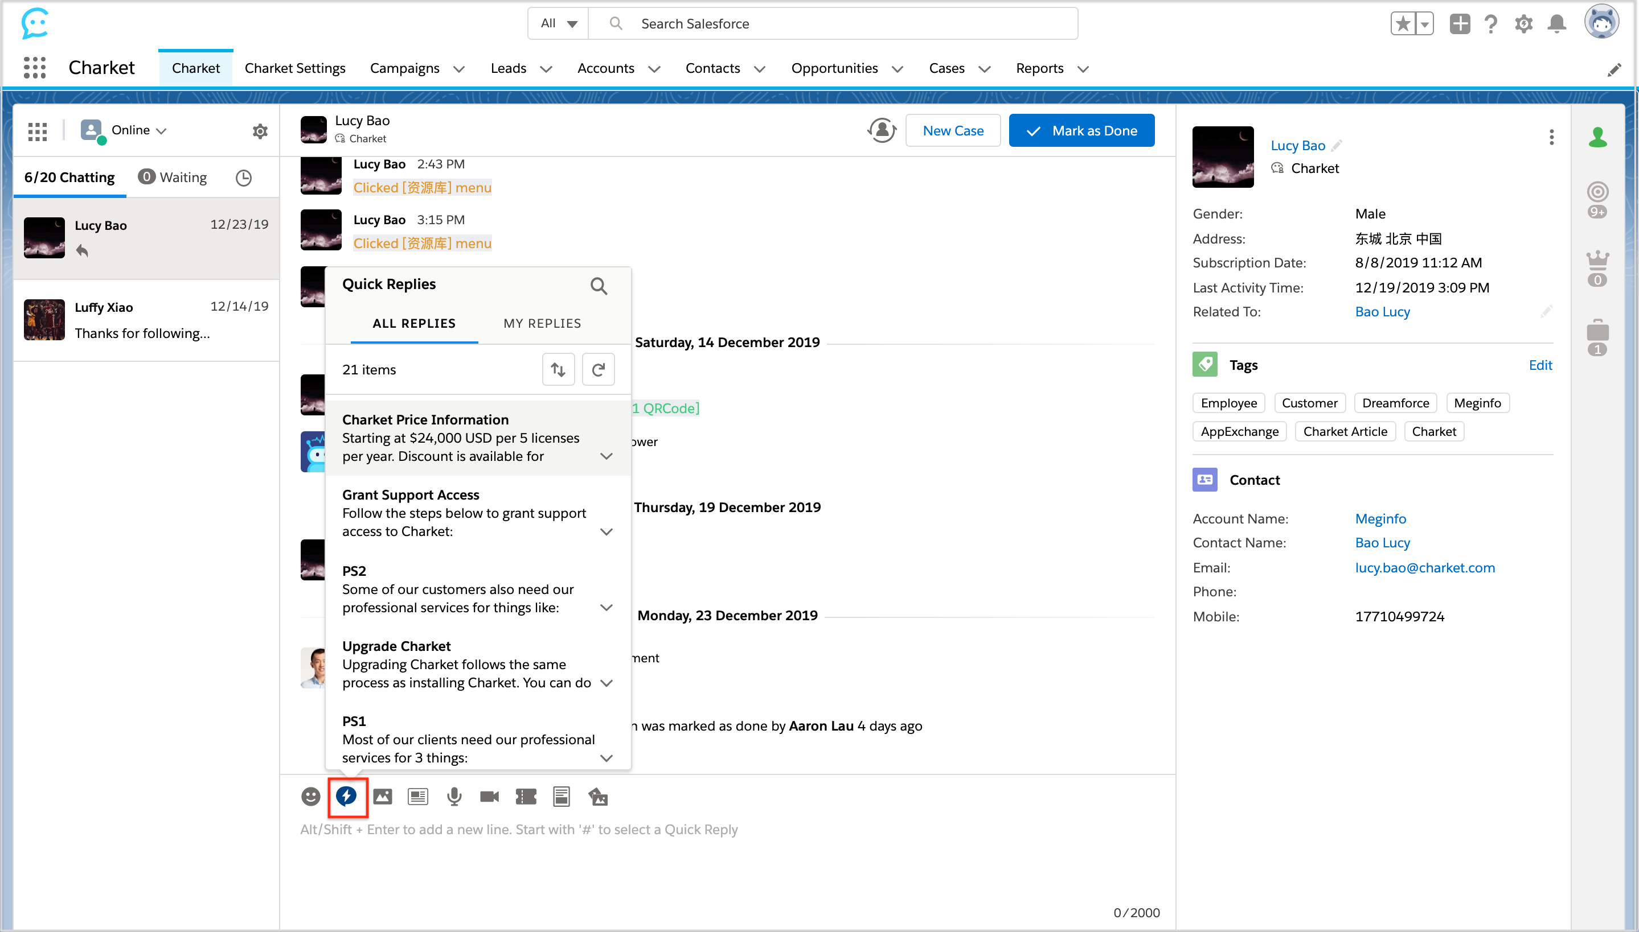Image resolution: width=1639 pixels, height=932 pixels.
Task: Refresh the Quick Replies list
Action: point(598,369)
